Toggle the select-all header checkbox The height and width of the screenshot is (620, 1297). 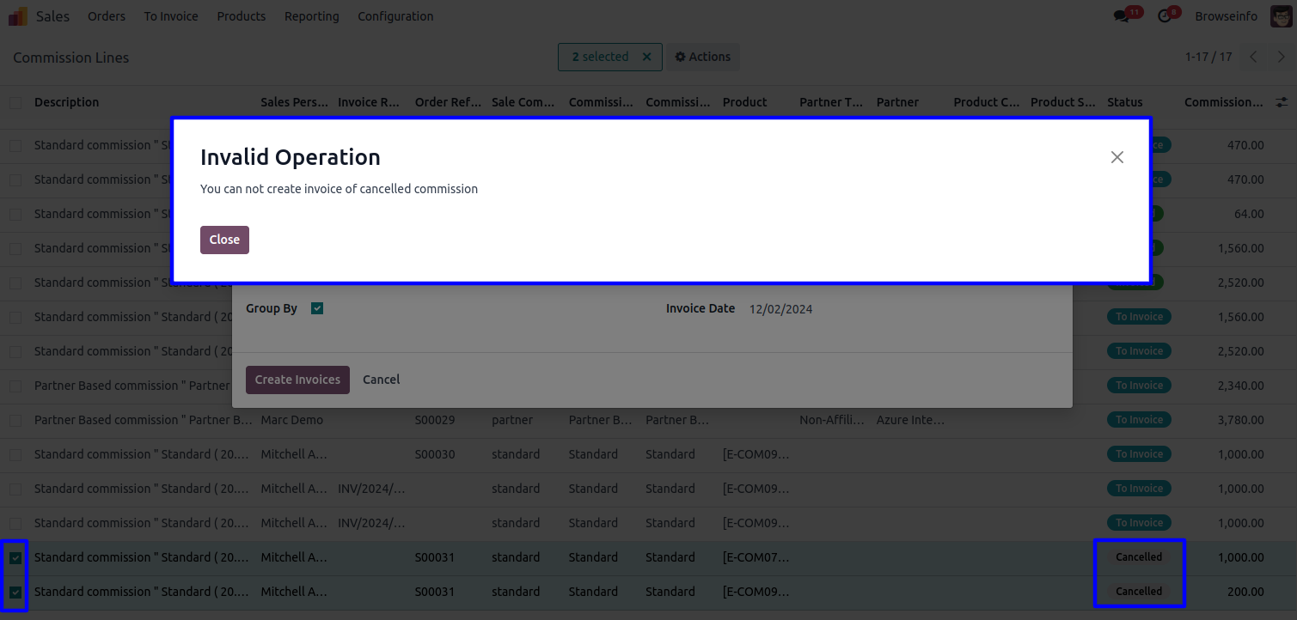tap(15, 102)
